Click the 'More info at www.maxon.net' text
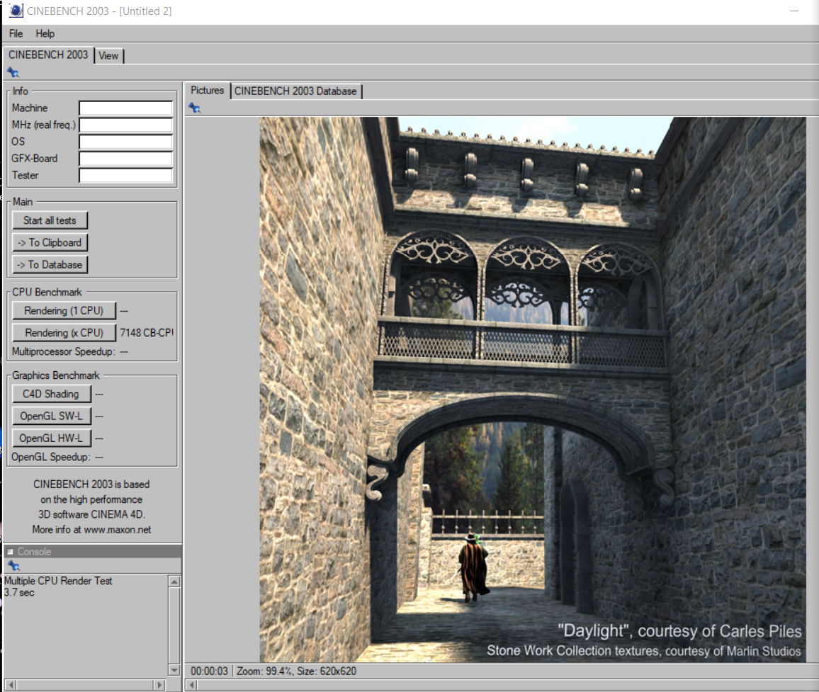This screenshot has width=819, height=692. [x=91, y=530]
